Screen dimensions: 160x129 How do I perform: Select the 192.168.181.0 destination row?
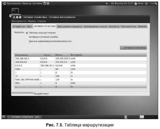(x=80, y=59)
